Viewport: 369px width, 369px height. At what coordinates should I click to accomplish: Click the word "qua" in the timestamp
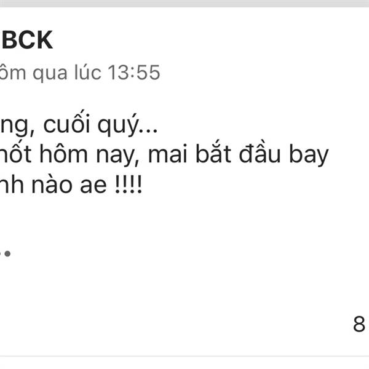click(x=50, y=74)
